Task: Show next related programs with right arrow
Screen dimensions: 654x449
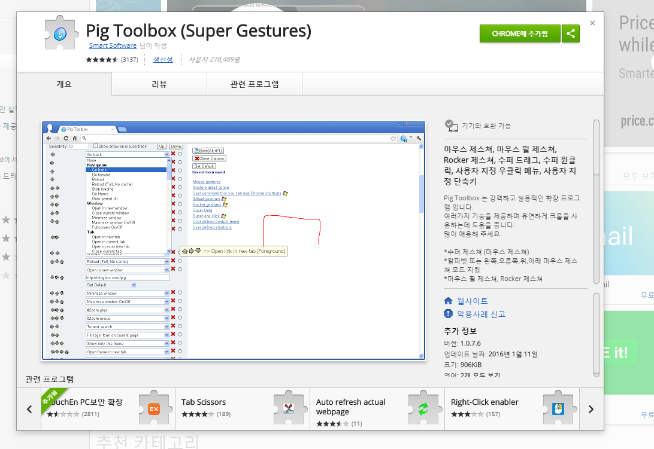Action: [x=591, y=409]
